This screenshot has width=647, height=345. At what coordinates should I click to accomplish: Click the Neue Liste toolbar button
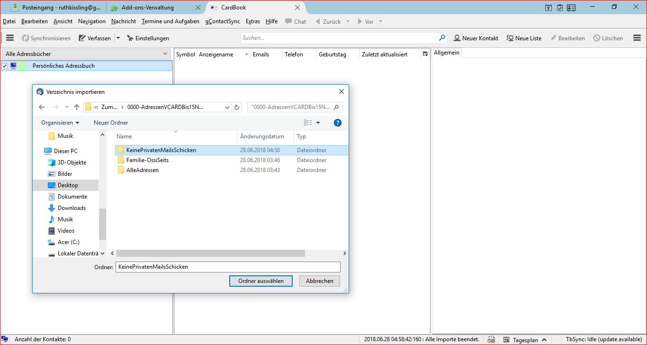[x=524, y=38]
